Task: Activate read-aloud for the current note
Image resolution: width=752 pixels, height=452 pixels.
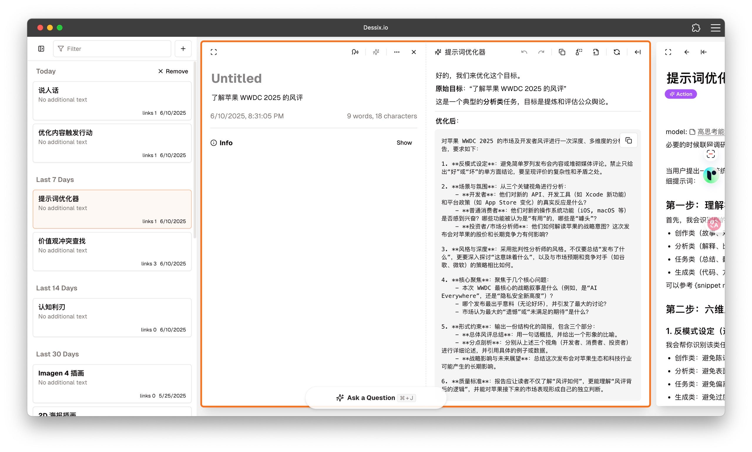Action: tap(355, 52)
